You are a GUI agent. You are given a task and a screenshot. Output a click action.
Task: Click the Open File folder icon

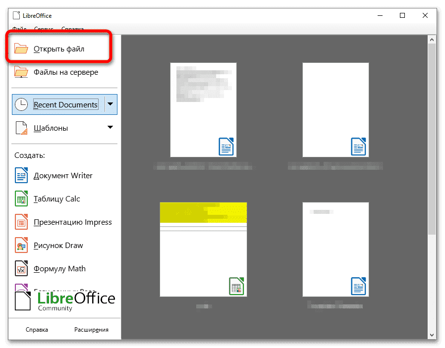click(21, 49)
